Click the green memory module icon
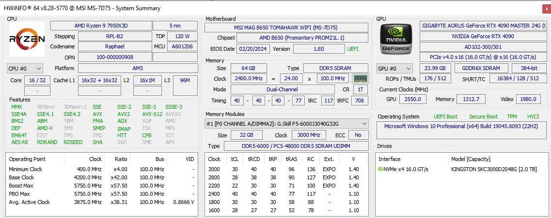Viewport: 551px width, 218px height. (360, 78)
